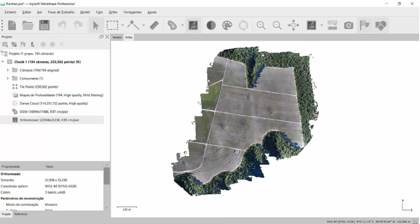Click the Zoom Out magnifier icon

click(277, 25)
